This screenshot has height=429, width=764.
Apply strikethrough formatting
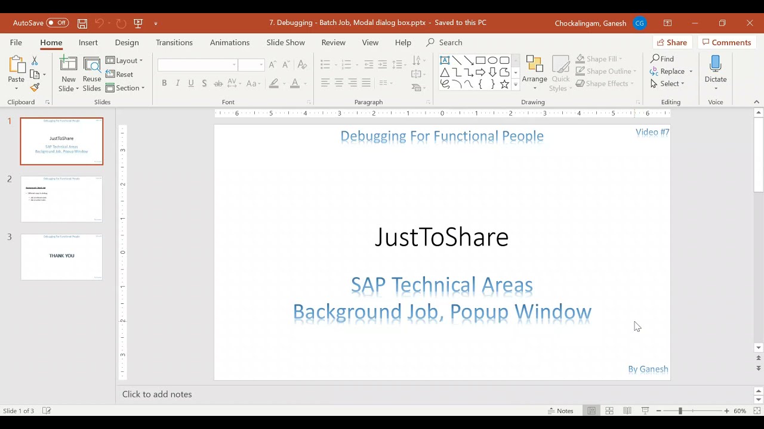point(218,83)
